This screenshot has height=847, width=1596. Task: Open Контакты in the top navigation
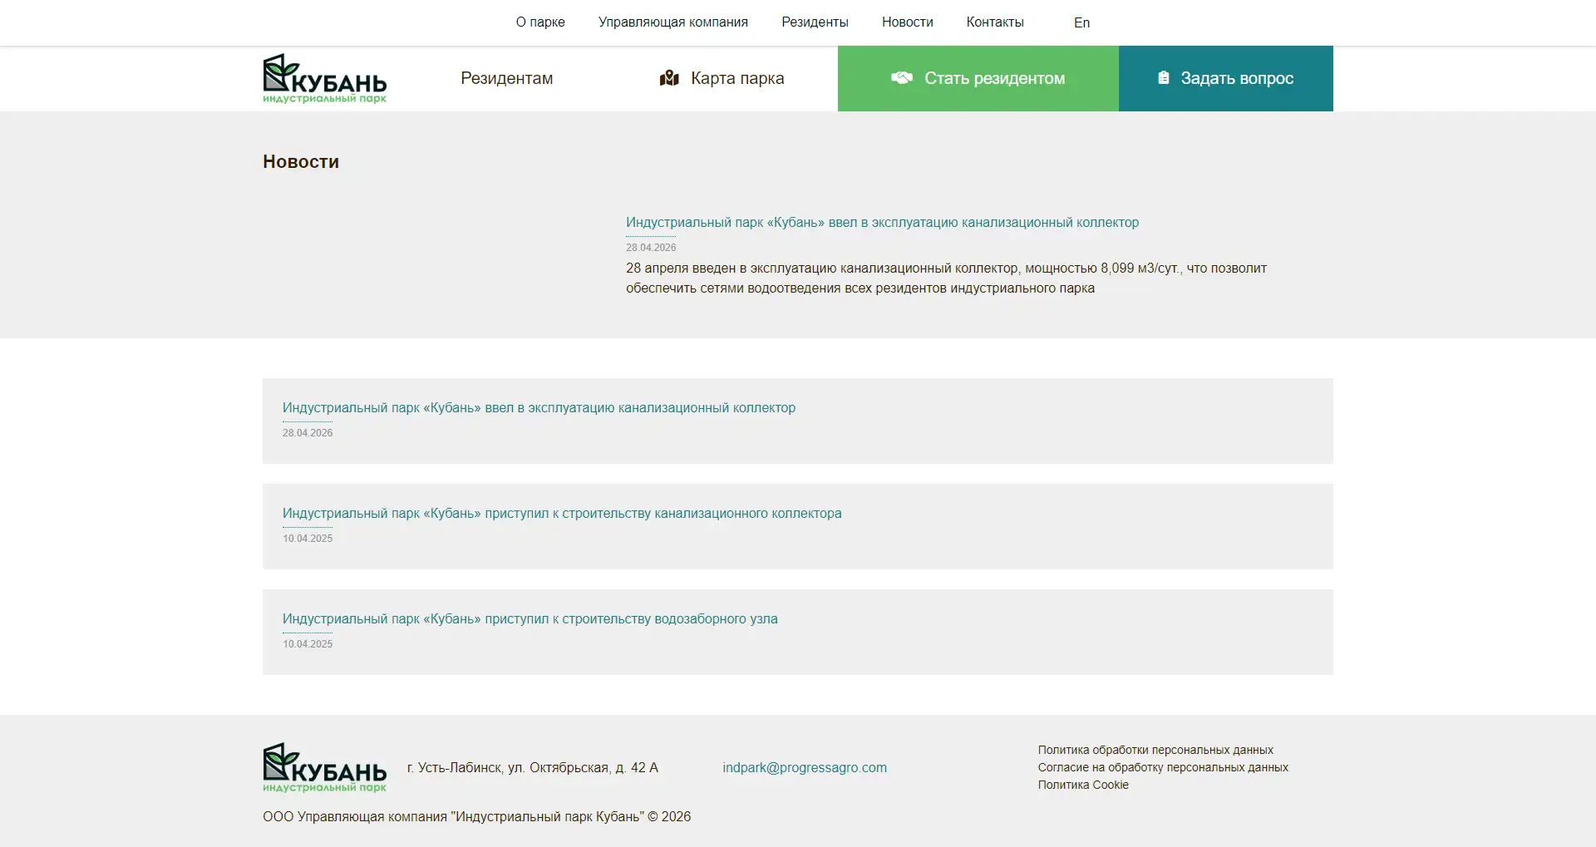point(995,22)
